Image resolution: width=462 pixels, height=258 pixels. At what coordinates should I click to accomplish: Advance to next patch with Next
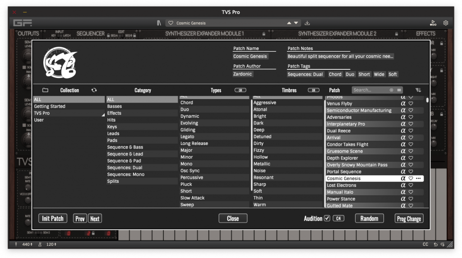coord(95,218)
